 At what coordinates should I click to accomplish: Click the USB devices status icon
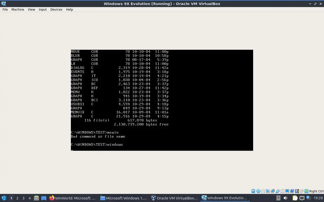pyautogui.click(x=277, y=191)
